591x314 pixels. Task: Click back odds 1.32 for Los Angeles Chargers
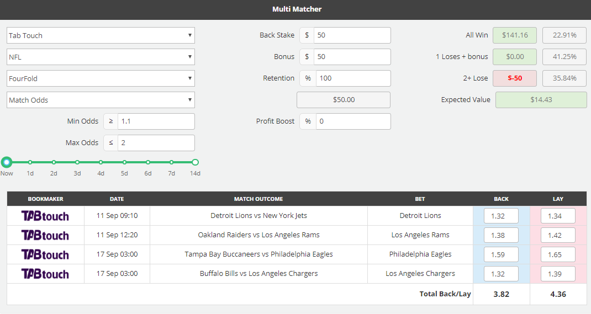[x=502, y=274]
